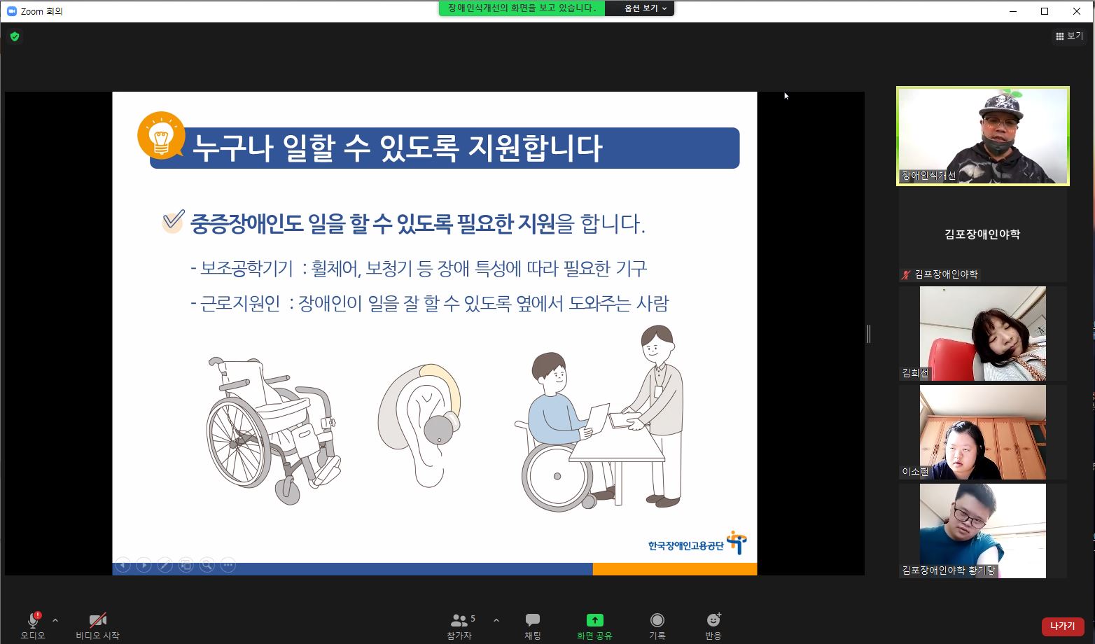The height and width of the screenshot is (644, 1095).
Task: Select the pen tool on slideshow controls
Action: pos(165,565)
